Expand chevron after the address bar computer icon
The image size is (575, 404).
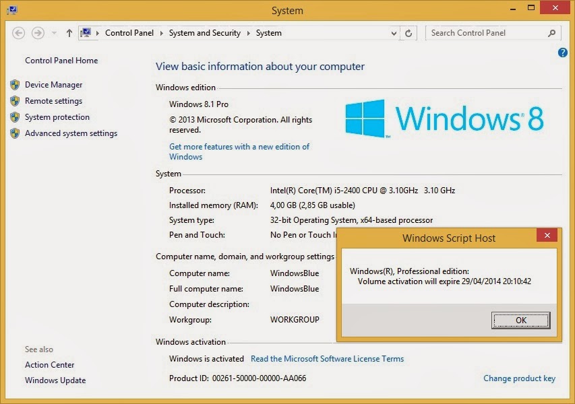tap(98, 33)
